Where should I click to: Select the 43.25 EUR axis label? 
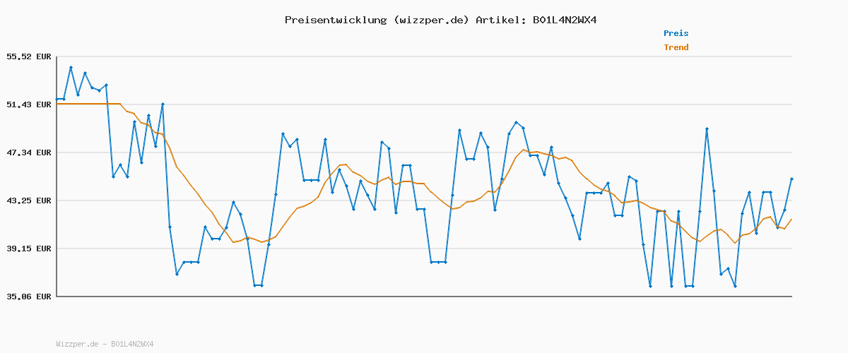pyautogui.click(x=29, y=201)
